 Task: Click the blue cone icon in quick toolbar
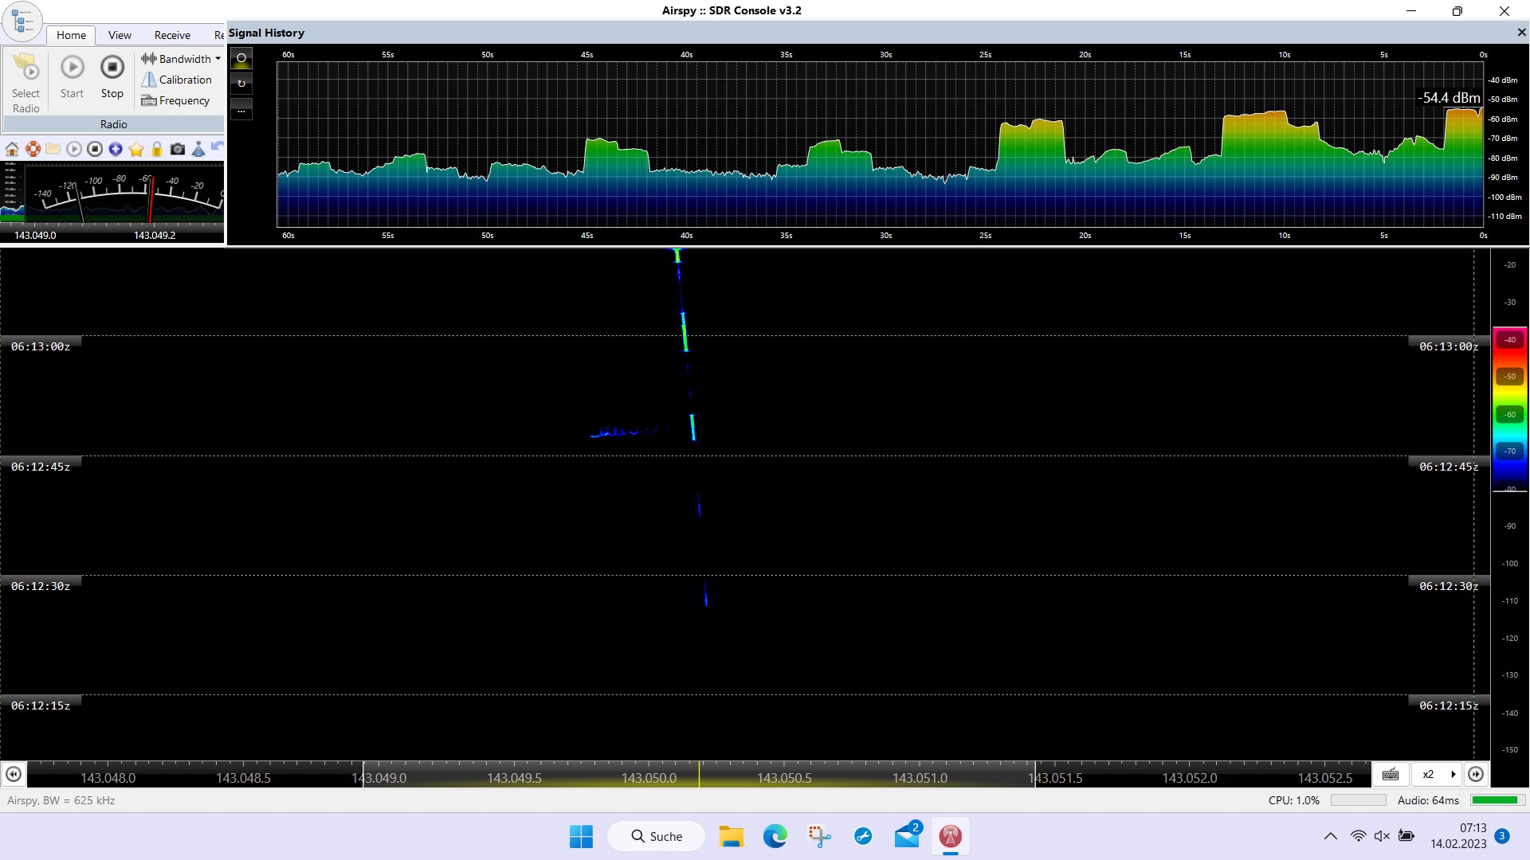tap(198, 149)
